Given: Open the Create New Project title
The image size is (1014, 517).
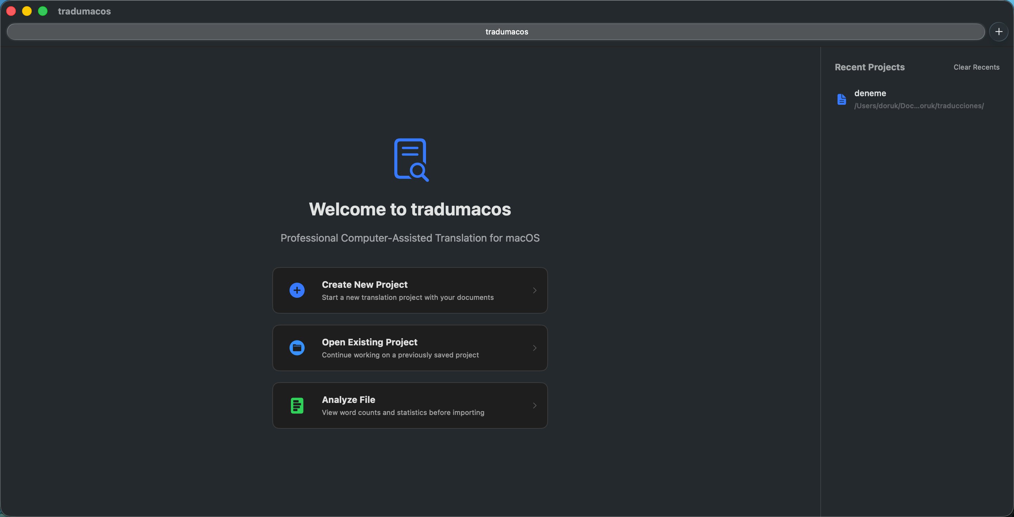Looking at the screenshot, I should pyautogui.click(x=365, y=284).
